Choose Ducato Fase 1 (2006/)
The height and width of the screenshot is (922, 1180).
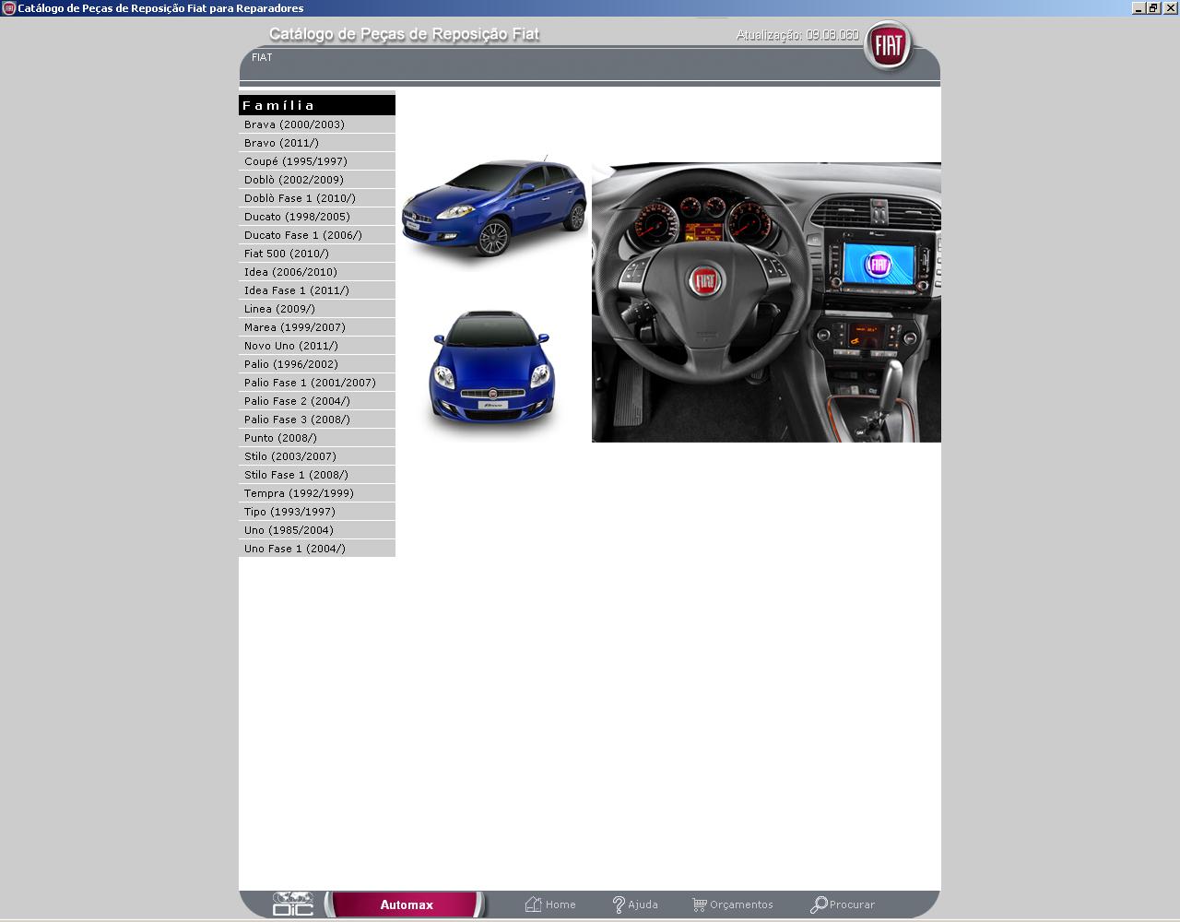click(317, 235)
